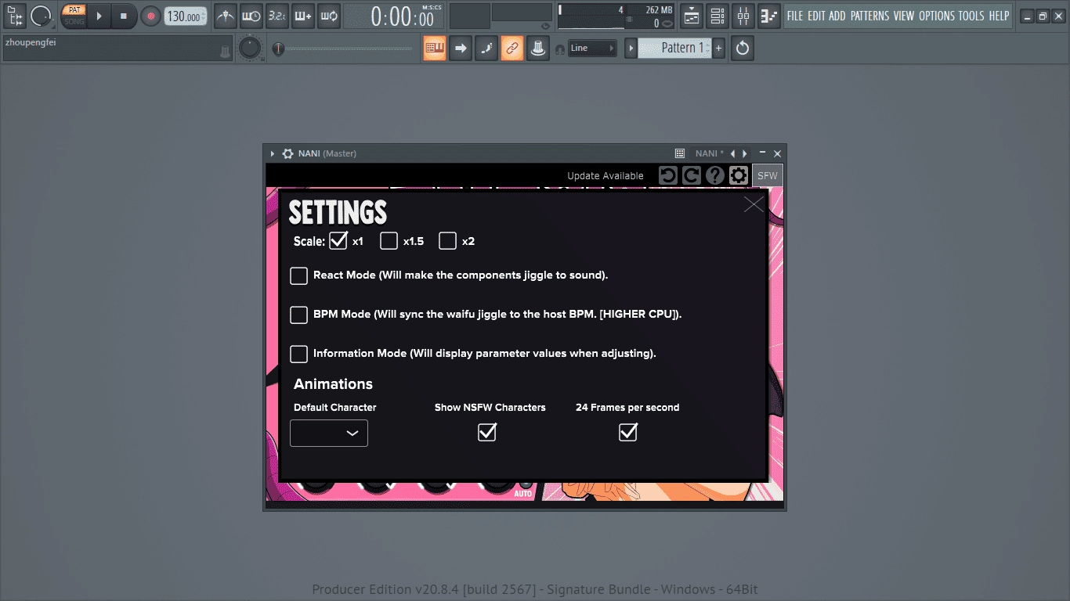
Task: Click the 130.000 tempo field
Action: coord(186,16)
